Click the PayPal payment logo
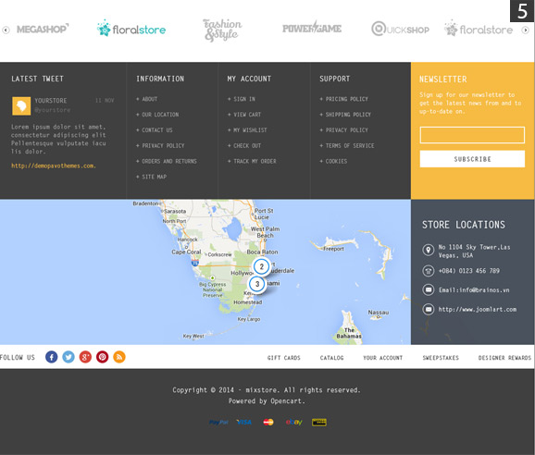 [218, 423]
